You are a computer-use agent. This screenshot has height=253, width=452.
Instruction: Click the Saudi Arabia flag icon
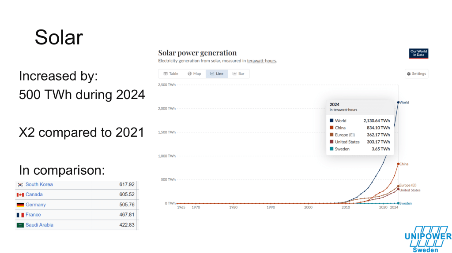(x=20, y=225)
